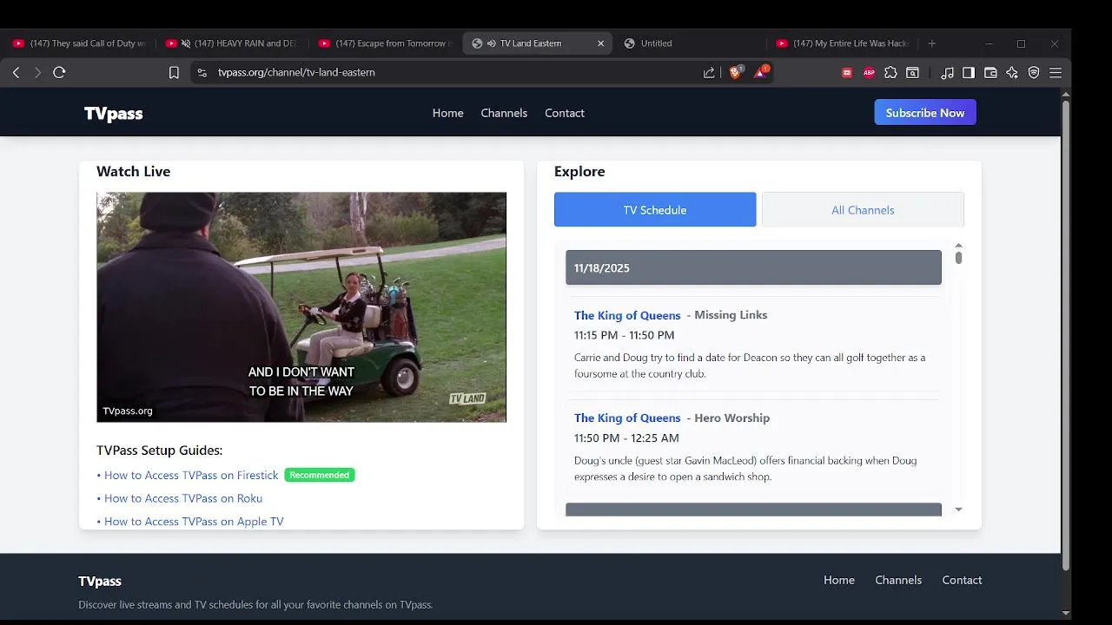Click the schedule list scrollbar thumb

pos(958,258)
